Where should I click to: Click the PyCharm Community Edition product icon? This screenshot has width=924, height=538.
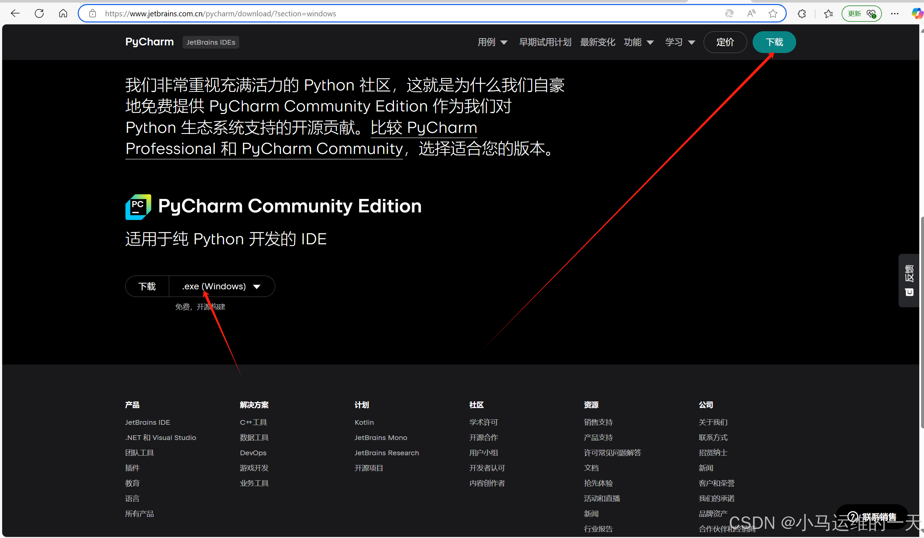[x=138, y=207]
